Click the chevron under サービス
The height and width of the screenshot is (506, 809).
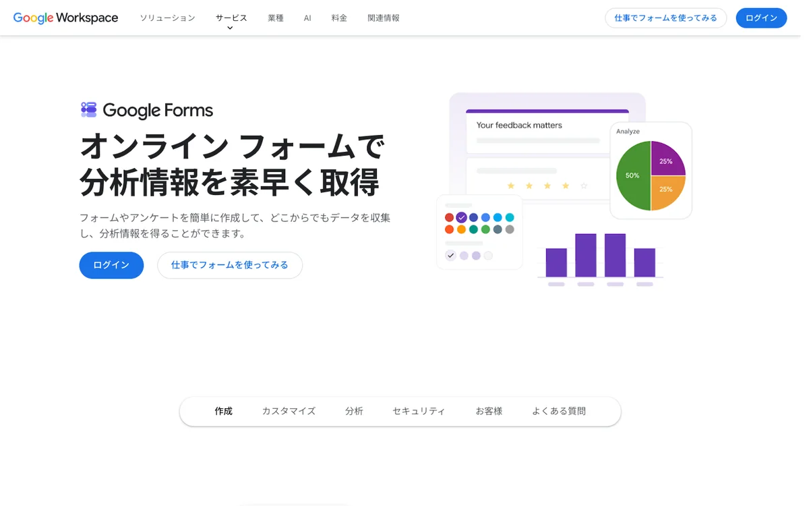click(x=230, y=28)
